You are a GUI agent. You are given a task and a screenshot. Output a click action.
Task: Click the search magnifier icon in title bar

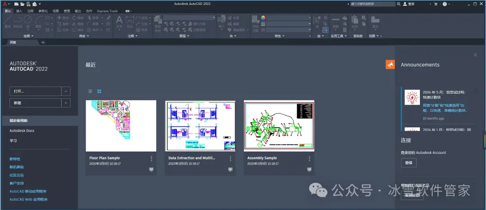[398, 4]
